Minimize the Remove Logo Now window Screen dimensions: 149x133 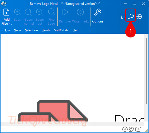[125, 3]
